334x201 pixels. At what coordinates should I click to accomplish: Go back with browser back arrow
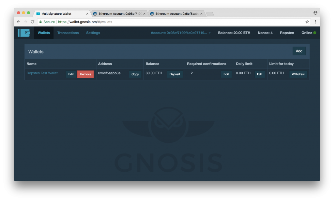(x=19, y=22)
